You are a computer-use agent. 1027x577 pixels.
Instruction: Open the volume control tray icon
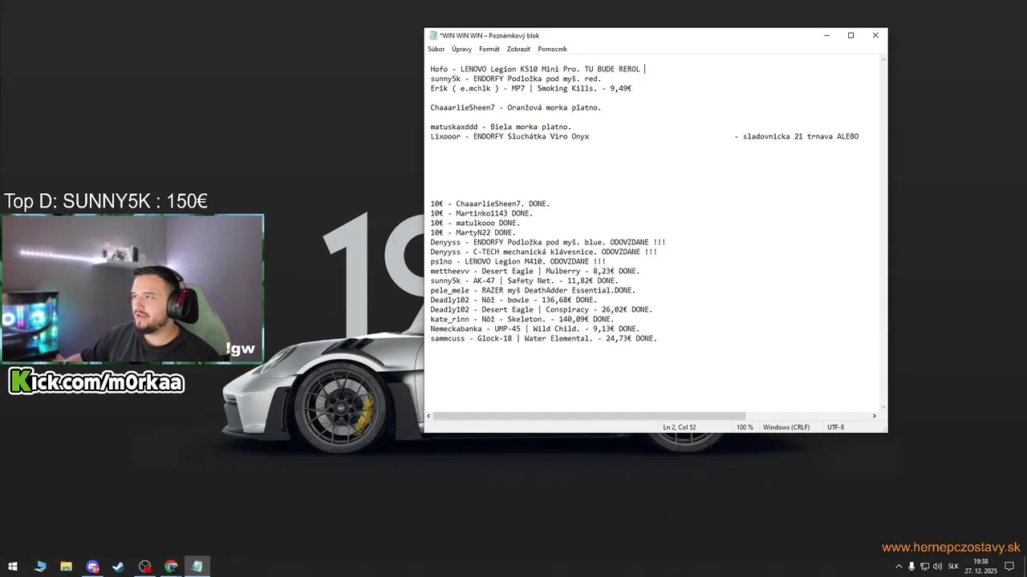click(937, 567)
